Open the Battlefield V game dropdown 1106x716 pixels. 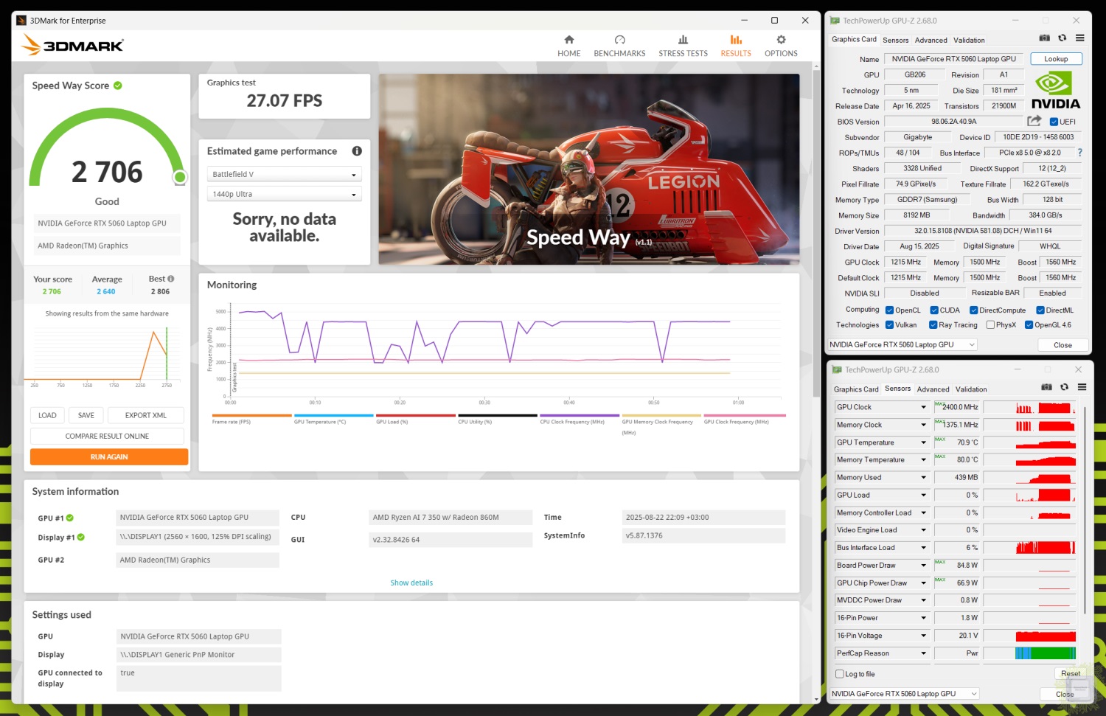[x=284, y=175]
